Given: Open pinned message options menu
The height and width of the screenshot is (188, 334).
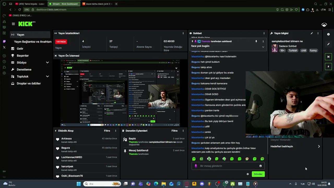Looking at the screenshot, I should (263, 41).
